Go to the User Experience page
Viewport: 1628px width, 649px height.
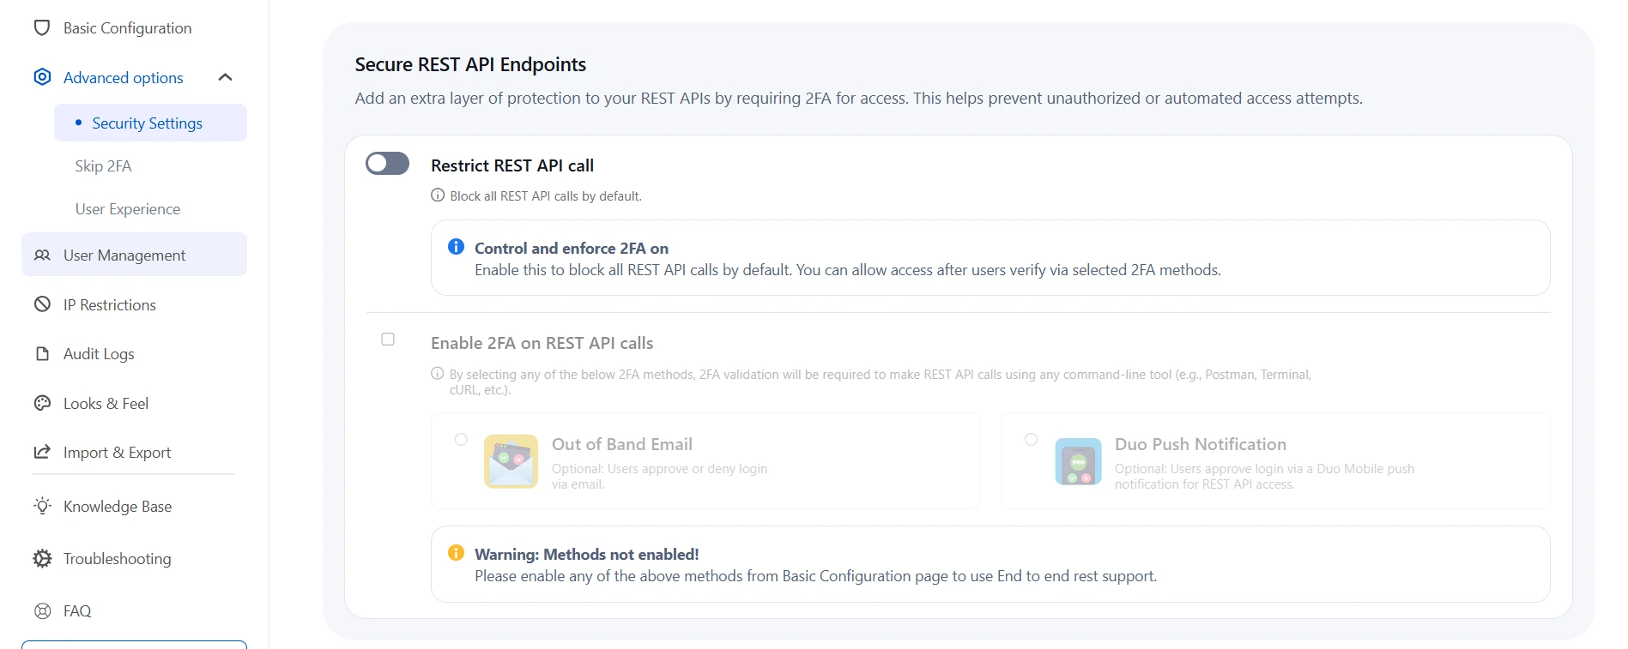tap(127, 208)
